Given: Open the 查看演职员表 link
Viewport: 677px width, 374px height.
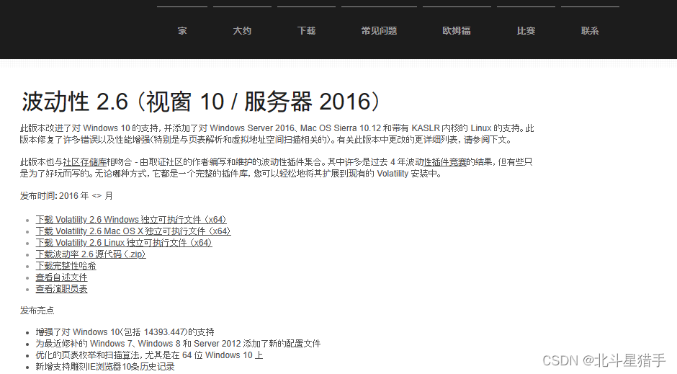Looking at the screenshot, I should (x=61, y=289).
